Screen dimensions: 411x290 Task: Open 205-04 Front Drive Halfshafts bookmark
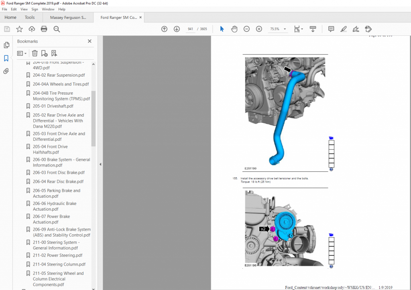[x=50, y=149]
